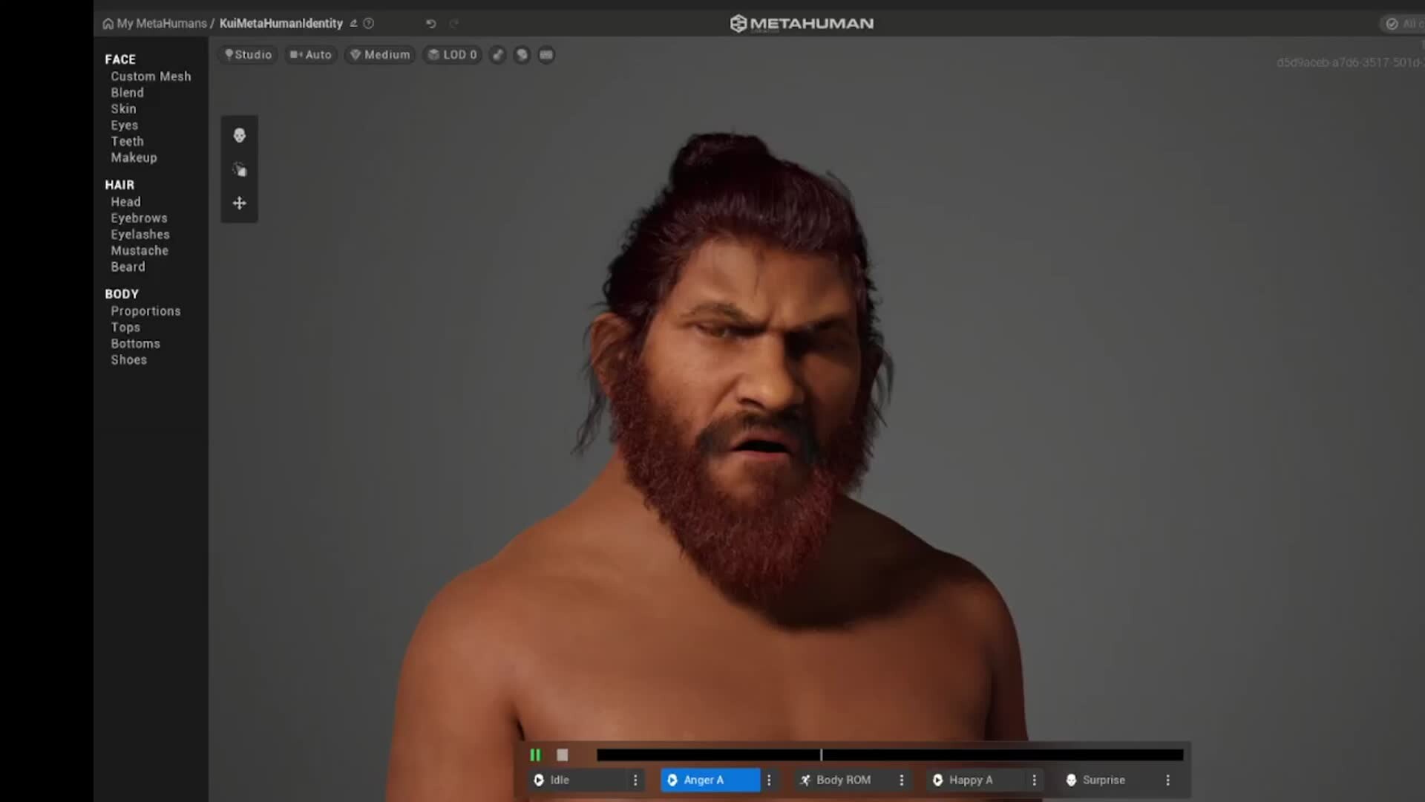This screenshot has height=802, width=1425.
Task: Open the options menu next to Anger A
Action: tap(769, 780)
